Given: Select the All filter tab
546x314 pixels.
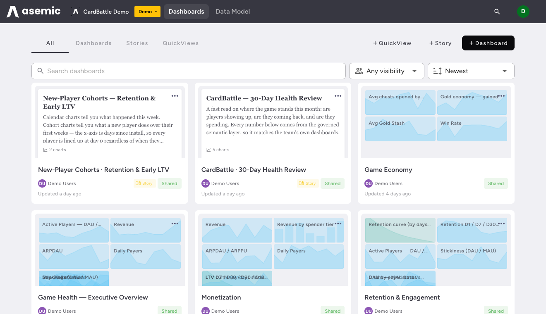Looking at the screenshot, I should click(50, 43).
